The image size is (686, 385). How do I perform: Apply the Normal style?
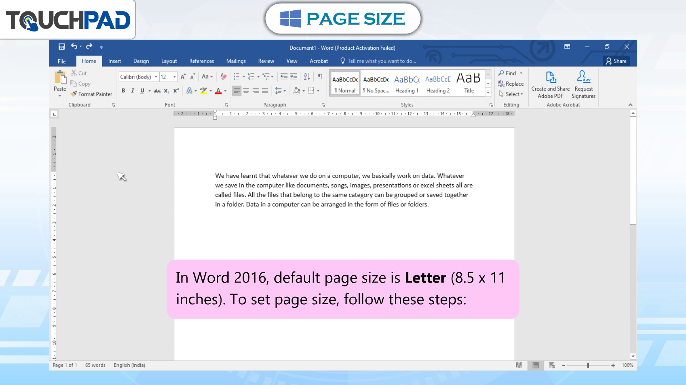click(x=345, y=84)
